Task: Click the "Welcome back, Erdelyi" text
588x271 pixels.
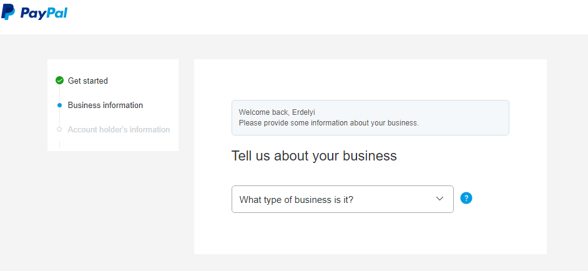Action: (277, 112)
